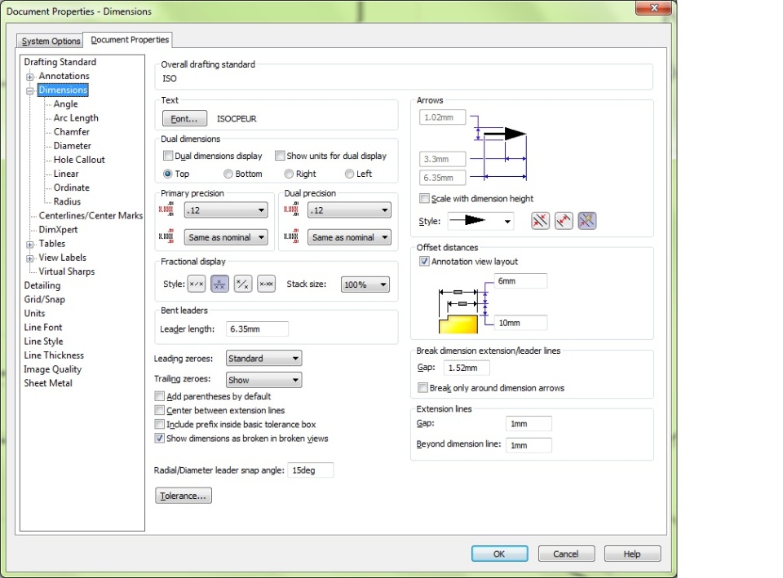Check Center between extension lines
This screenshot has height=578, width=783.
coord(159,410)
